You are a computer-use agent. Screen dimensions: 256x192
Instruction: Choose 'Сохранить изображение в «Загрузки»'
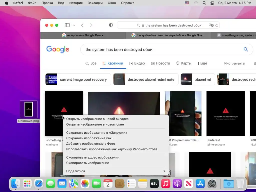[x=115, y=132]
